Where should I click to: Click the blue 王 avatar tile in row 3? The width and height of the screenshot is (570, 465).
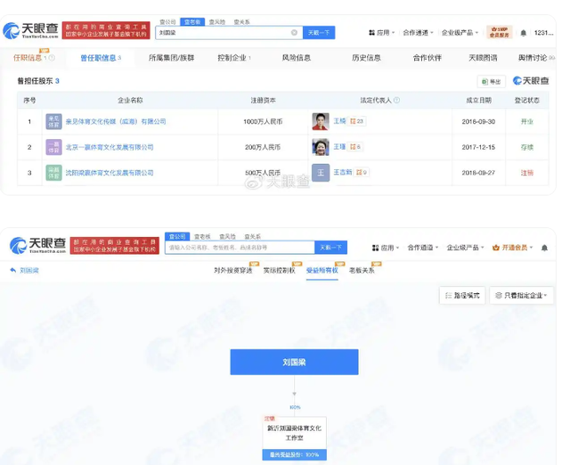click(x=321, y=173)
